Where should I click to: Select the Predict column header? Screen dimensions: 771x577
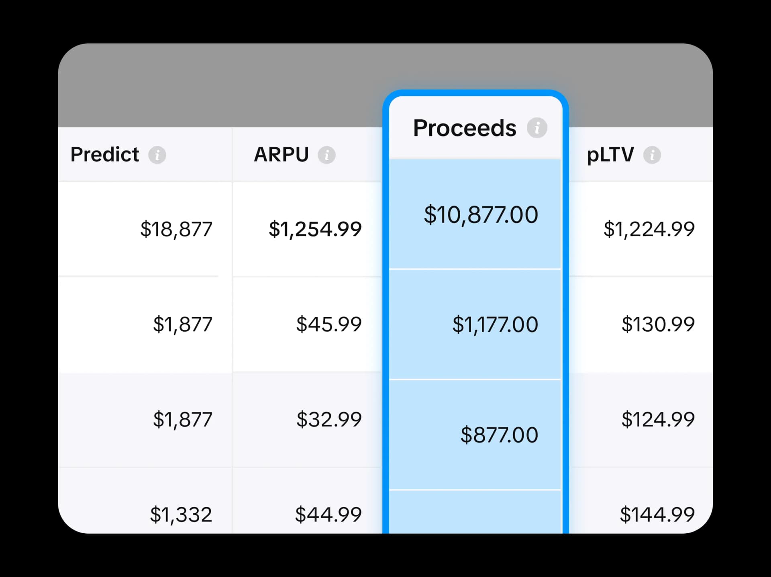(x=105, y=155)
